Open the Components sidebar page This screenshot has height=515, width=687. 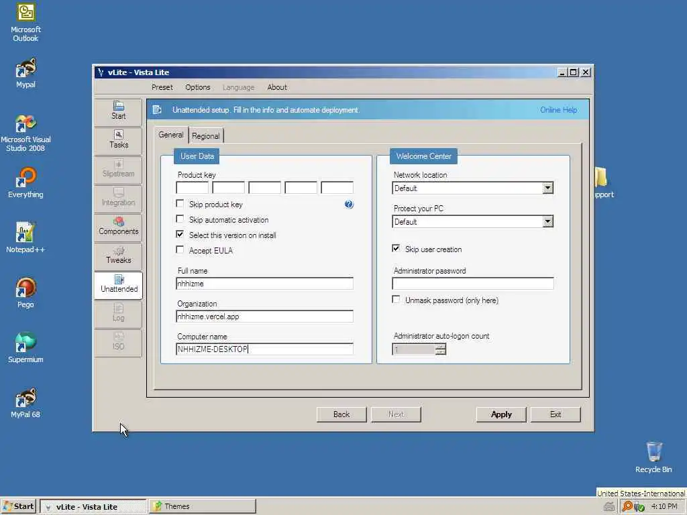(118, 227)
